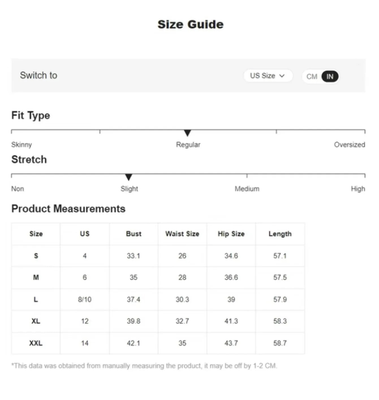Click the High stretch label

358,189
